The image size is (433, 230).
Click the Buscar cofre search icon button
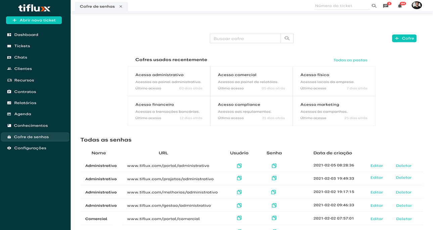click(287, 39)
